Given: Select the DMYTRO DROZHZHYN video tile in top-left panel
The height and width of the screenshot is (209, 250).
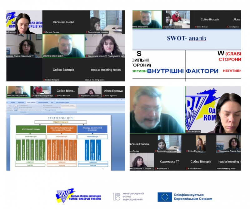Looking at the screenshot, I should click(63, 46).
